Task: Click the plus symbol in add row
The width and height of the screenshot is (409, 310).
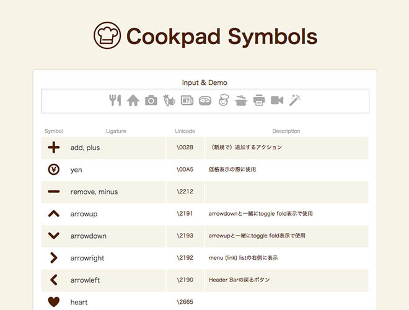Action: 54,148
